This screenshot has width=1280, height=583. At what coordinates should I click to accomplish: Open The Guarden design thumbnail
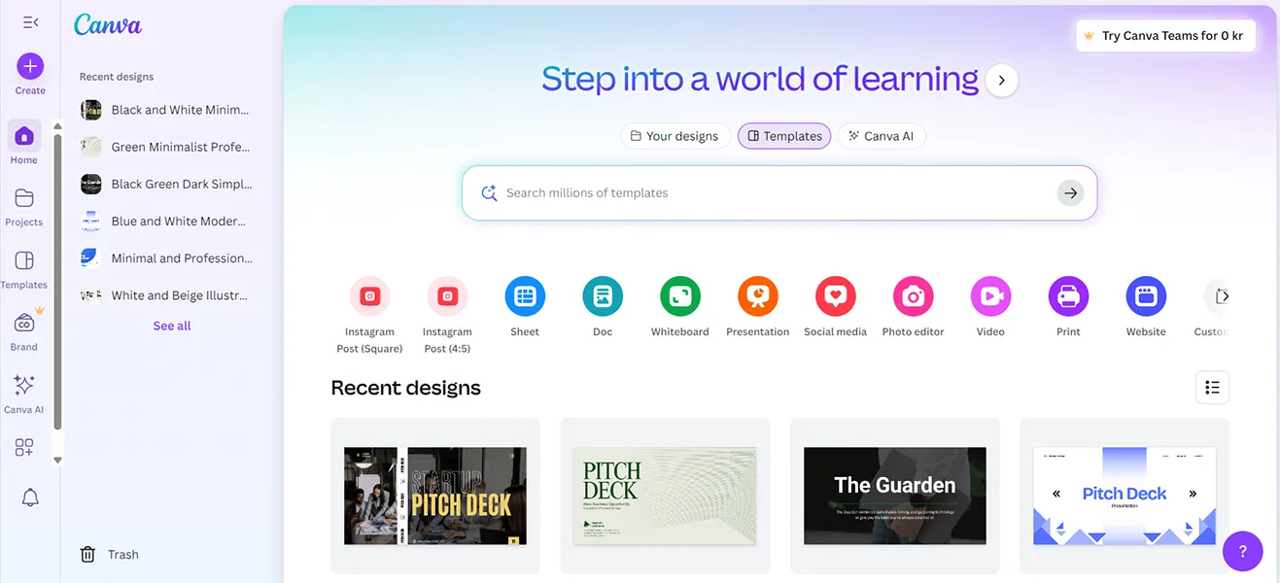pos(894,496)
